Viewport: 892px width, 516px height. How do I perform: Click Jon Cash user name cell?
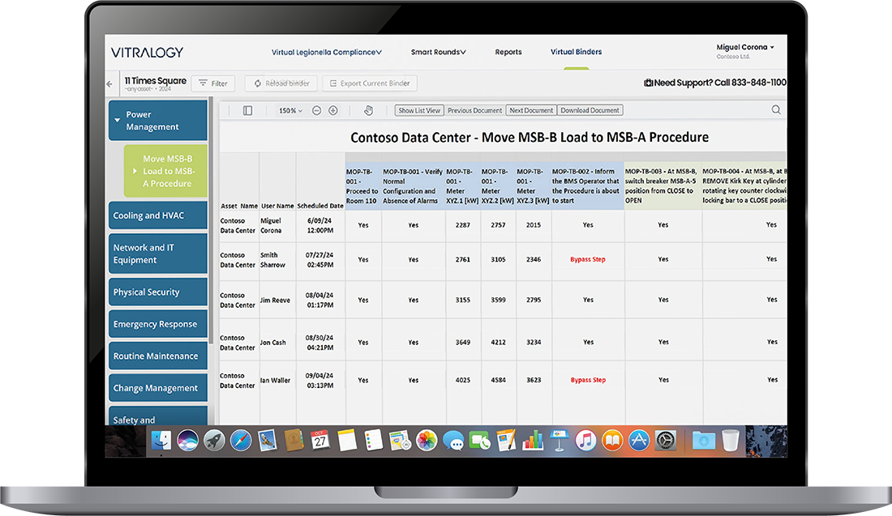pyautogui.click(x=273, y=343)
